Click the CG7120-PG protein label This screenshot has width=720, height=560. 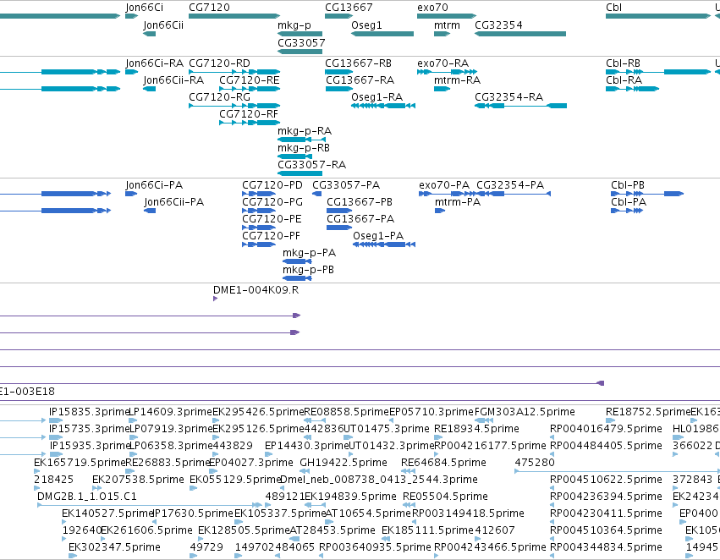272,202
